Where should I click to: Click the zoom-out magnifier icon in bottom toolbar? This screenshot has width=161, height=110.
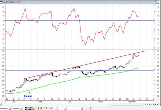tap(46, 108)
